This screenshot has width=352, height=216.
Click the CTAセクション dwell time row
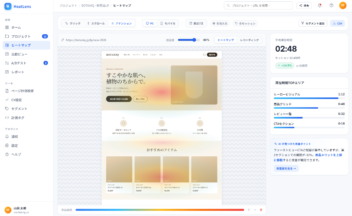pyautogui.click(x=309, y=125)
